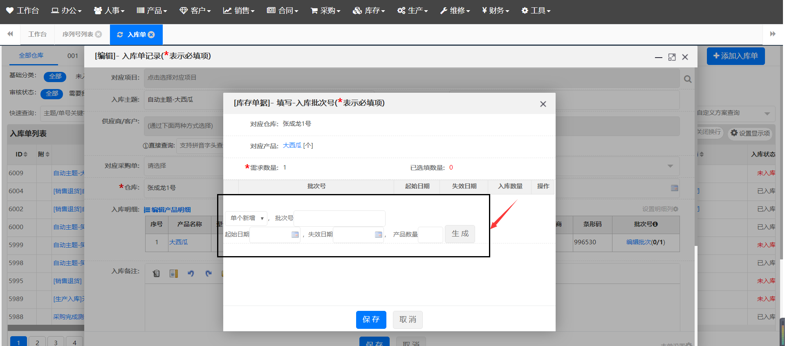Open the 产品 menu
This screenshot has height=346, width=785.
pyautogui.click(x=152, y=11)
